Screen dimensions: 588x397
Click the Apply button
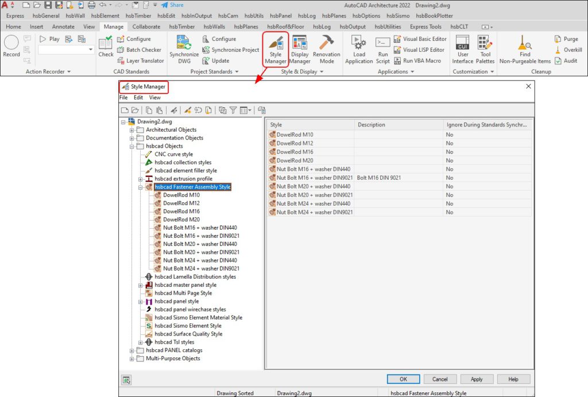click(477, 379)
